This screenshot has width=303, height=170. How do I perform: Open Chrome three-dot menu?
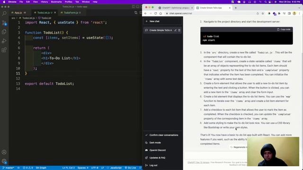tap(299, 14)
